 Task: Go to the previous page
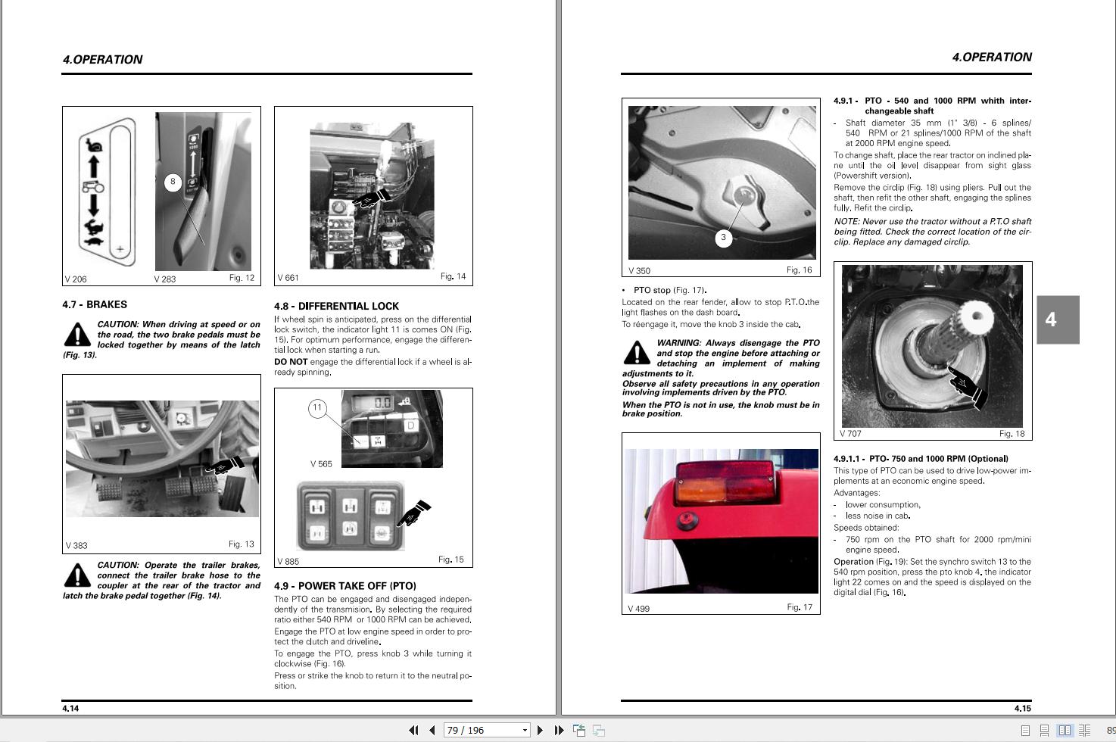pos(432,730)
